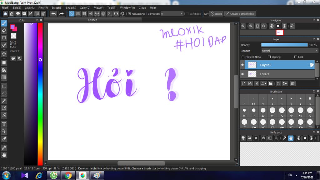320x180 pixels.
Task: Enable the Parallel snap guide
Action: point(78,14)
